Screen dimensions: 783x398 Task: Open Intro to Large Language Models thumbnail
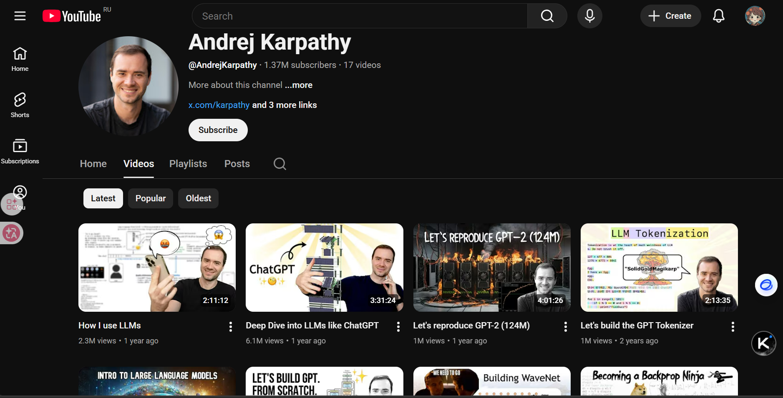coord(157,381)
